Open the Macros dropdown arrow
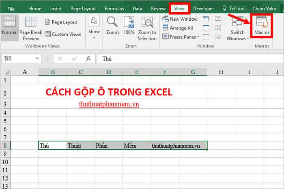 (x=262, y=38)
